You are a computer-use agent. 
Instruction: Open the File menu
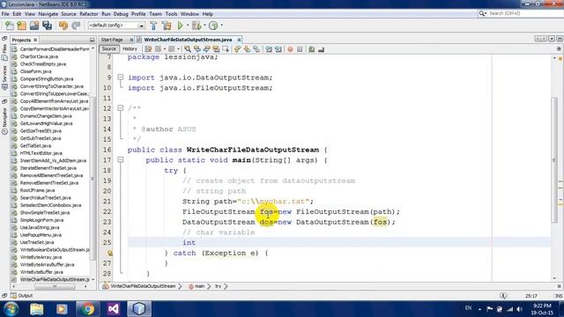click(x=5, y=14)
